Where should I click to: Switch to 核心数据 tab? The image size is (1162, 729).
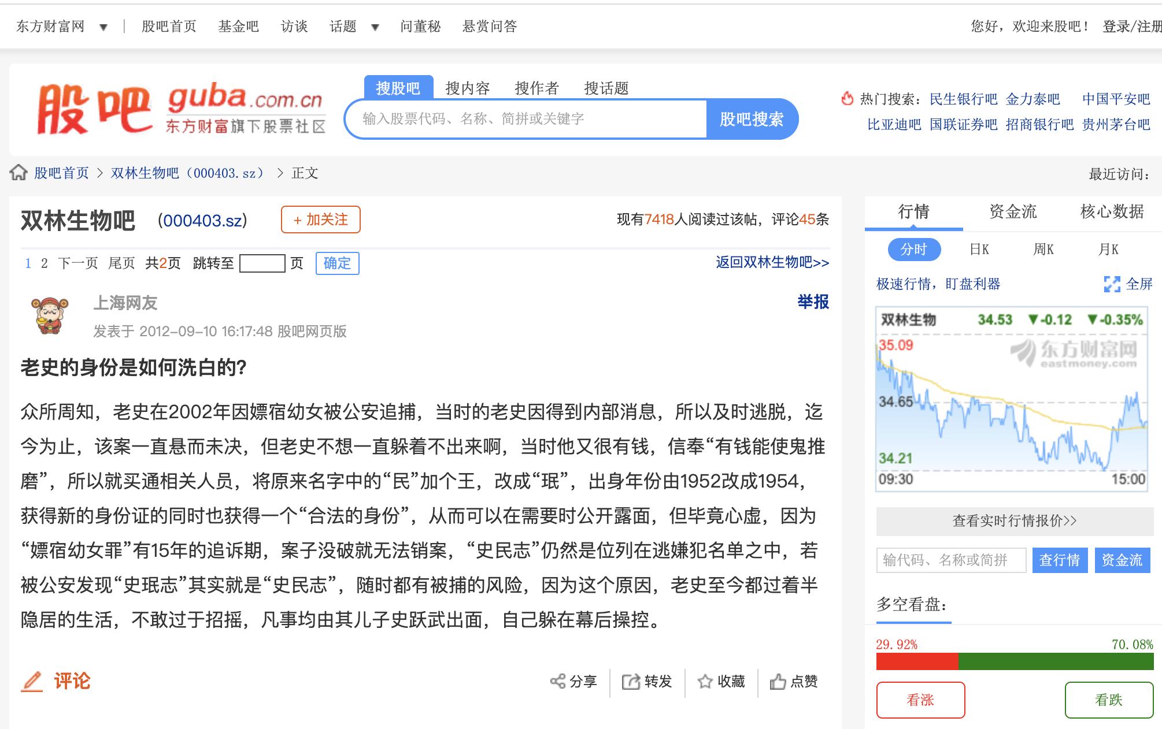pos(1112,212)
